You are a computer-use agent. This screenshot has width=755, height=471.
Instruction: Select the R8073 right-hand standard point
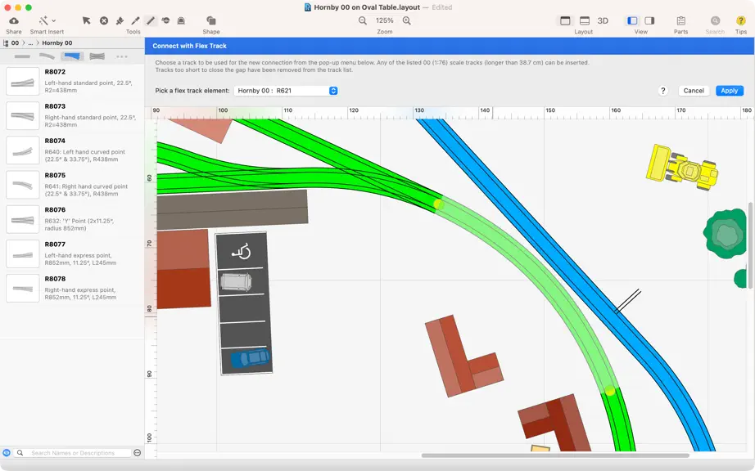point(72,115)
